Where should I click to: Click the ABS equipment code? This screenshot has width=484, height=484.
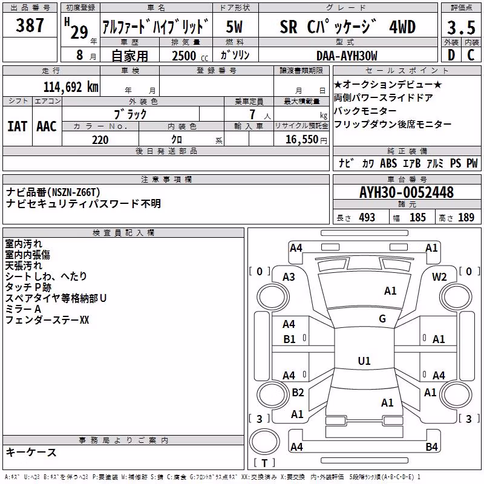[388, 163]
